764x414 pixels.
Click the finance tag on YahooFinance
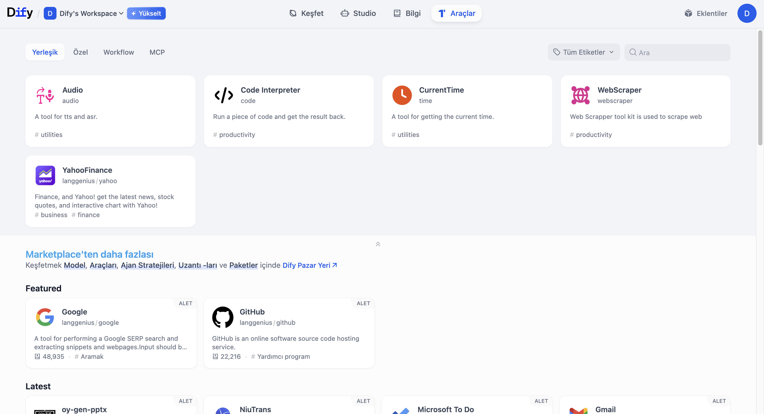[x=86, y=215]
